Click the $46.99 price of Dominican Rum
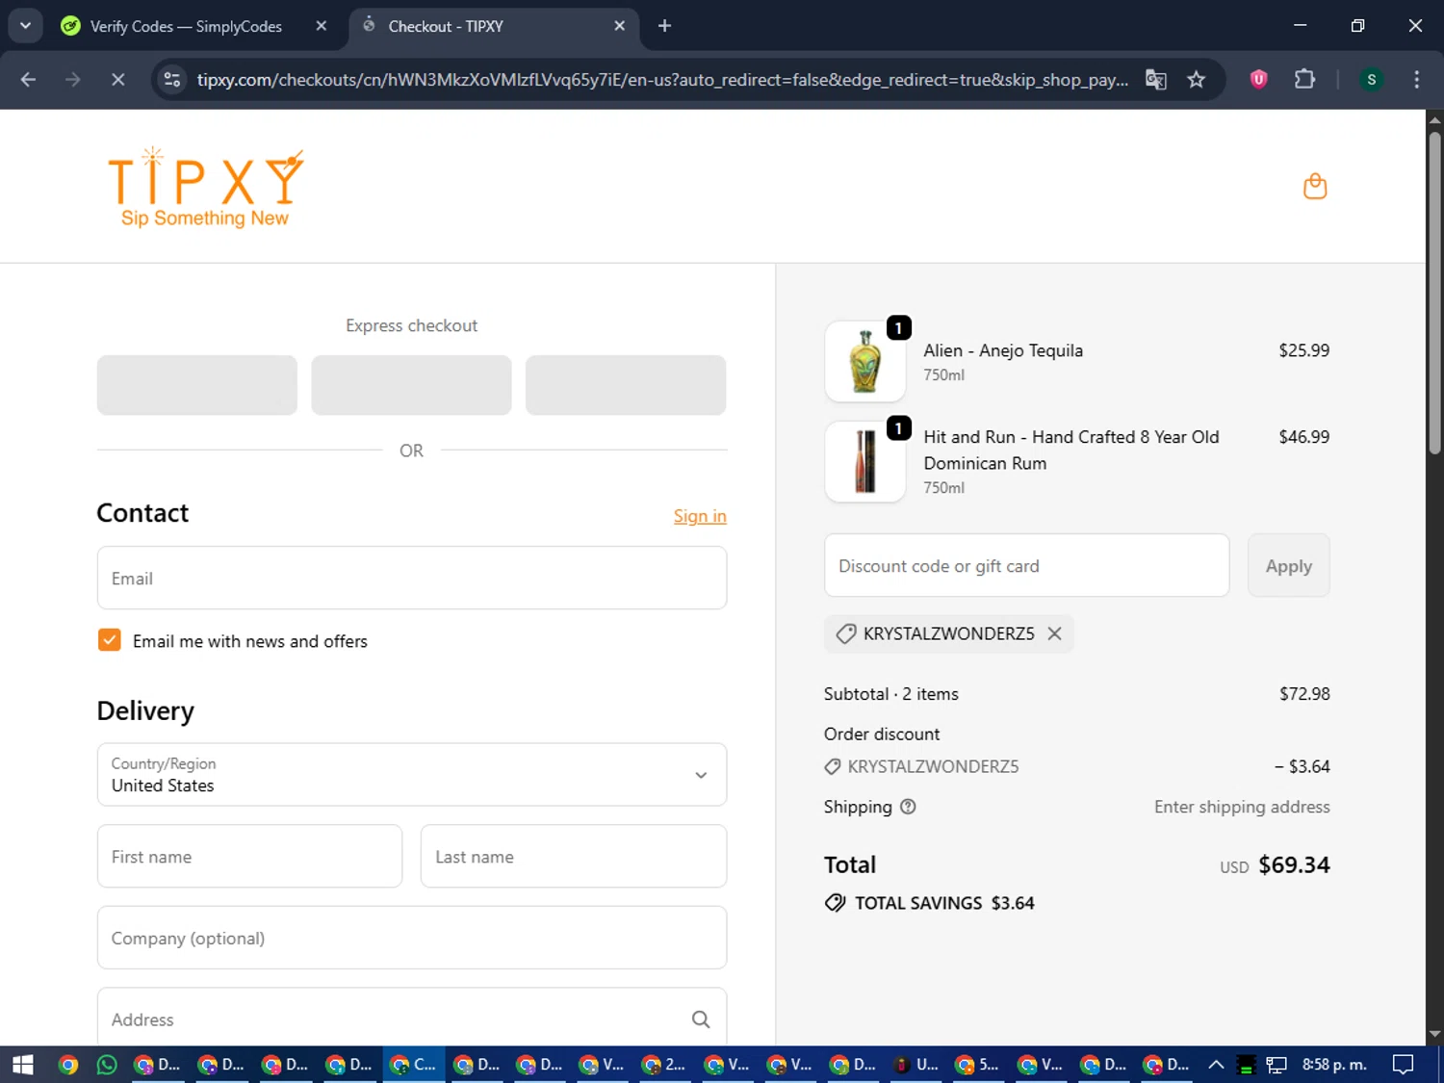1444x1083 pixels. coord(1303,437)
